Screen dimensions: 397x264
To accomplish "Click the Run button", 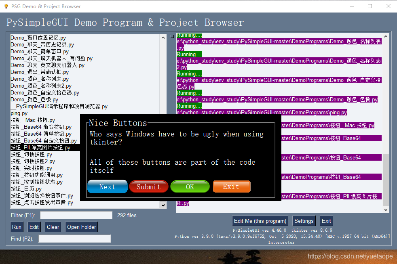I will 17,227.
